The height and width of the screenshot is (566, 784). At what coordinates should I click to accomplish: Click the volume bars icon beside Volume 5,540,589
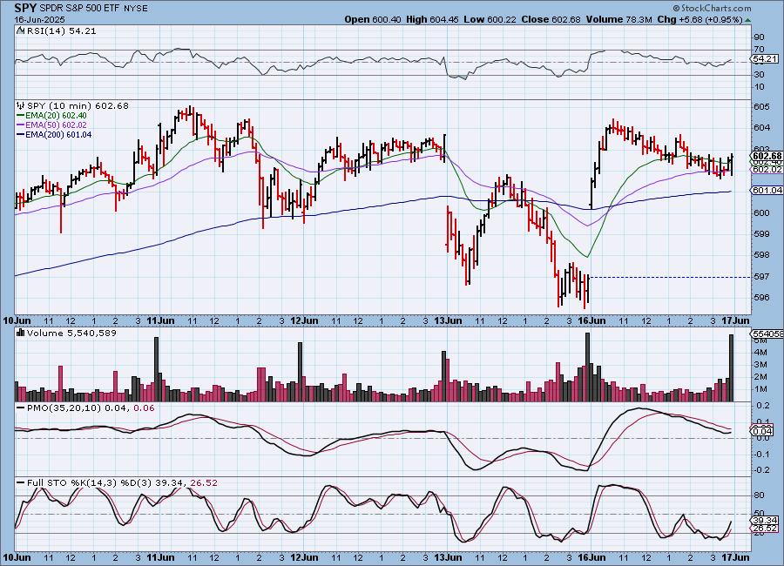(x=21, y=333)
